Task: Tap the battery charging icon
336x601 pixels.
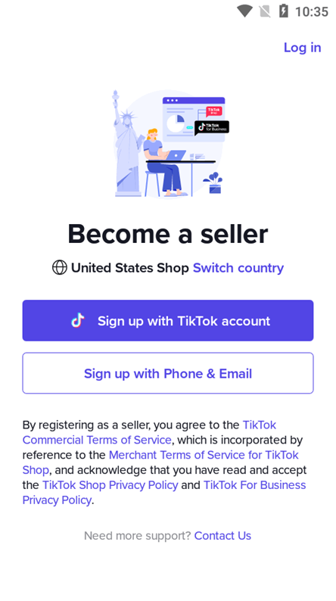Action: point(284,11)
